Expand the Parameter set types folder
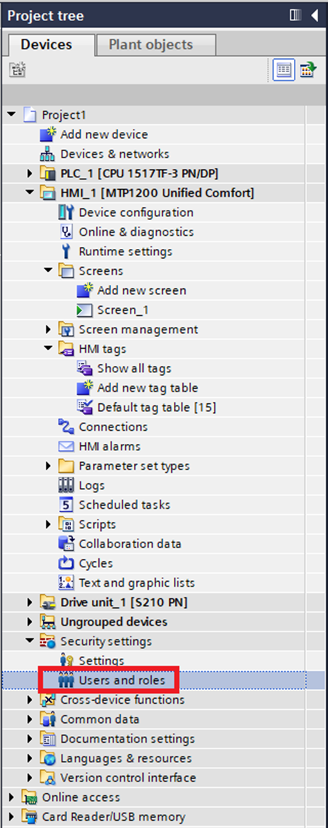The height and width of the screenshot is (828, 328). [49, 466]
